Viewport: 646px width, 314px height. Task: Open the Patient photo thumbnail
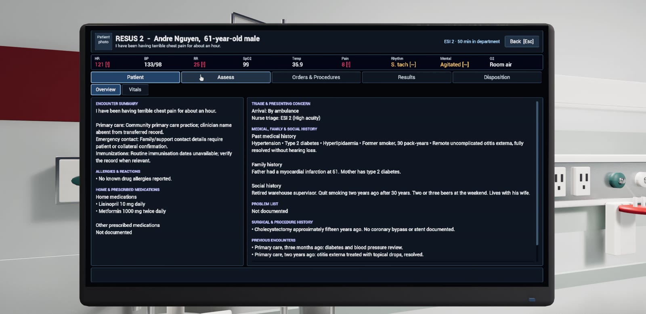pos(103,41)
